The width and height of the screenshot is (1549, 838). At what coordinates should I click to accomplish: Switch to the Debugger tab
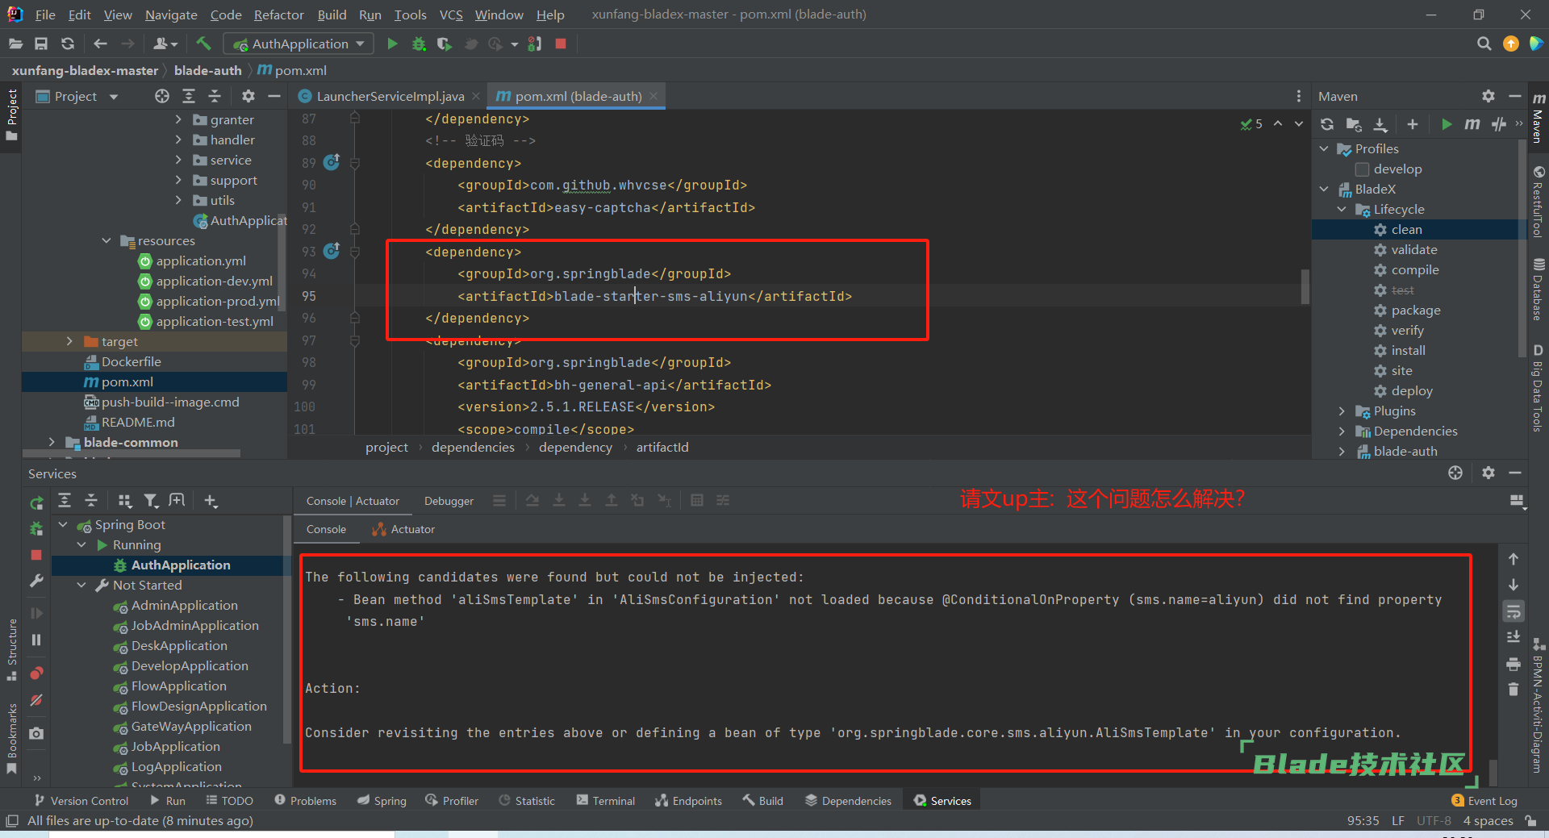(x=449, y=501)
